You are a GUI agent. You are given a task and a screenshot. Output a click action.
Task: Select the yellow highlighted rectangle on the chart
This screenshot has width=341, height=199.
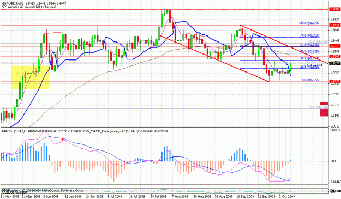point(31,77)
